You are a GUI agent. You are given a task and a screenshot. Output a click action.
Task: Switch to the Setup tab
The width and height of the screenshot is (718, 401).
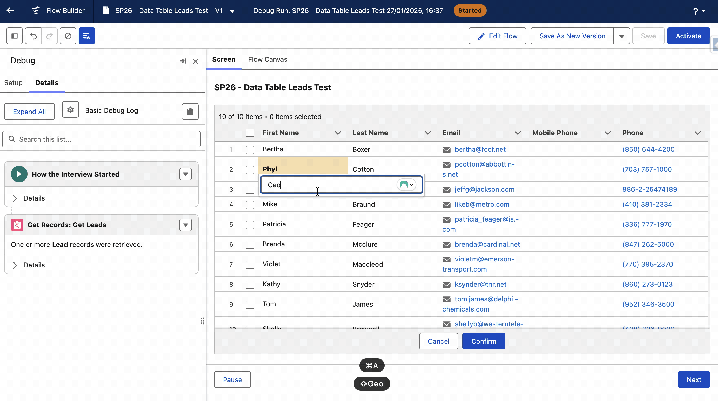pyautogui.click(x=13, y=83)
